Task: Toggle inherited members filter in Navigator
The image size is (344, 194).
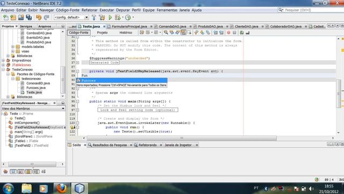Action: tap(5, 171)
